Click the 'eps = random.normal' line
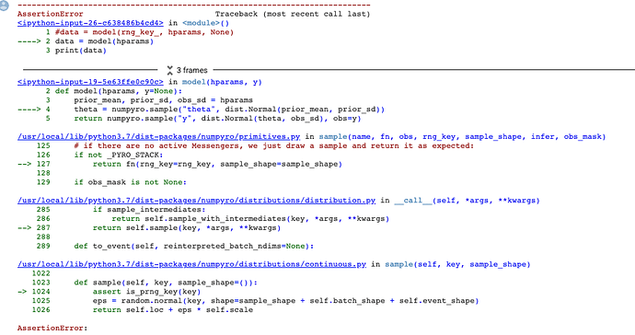 pyautogui.click(x=285, y=301)
